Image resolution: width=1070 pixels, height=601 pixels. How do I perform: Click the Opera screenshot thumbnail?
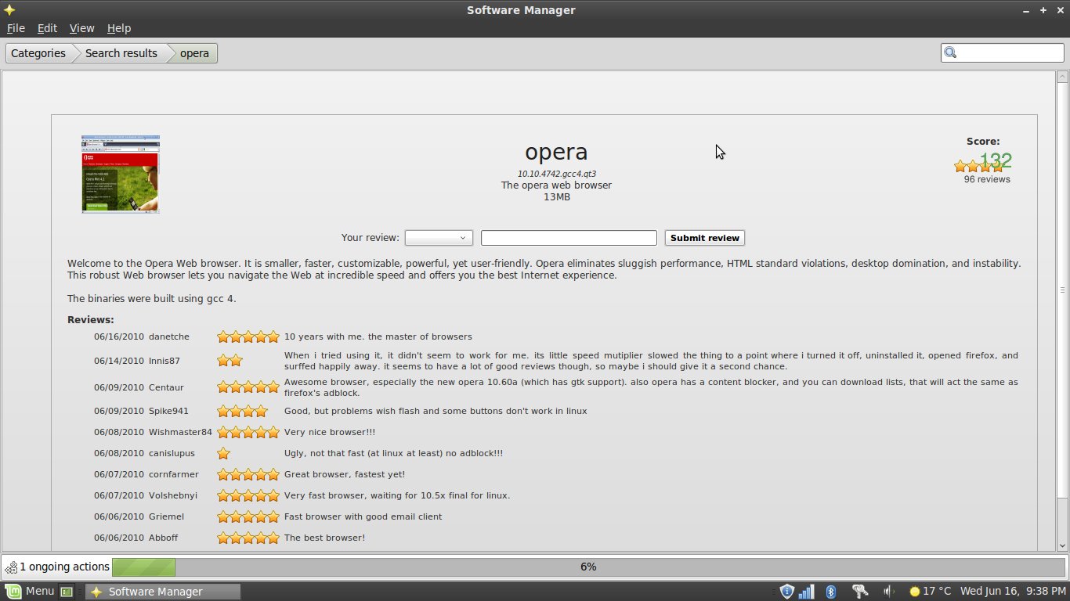click(x=121, y=174)
